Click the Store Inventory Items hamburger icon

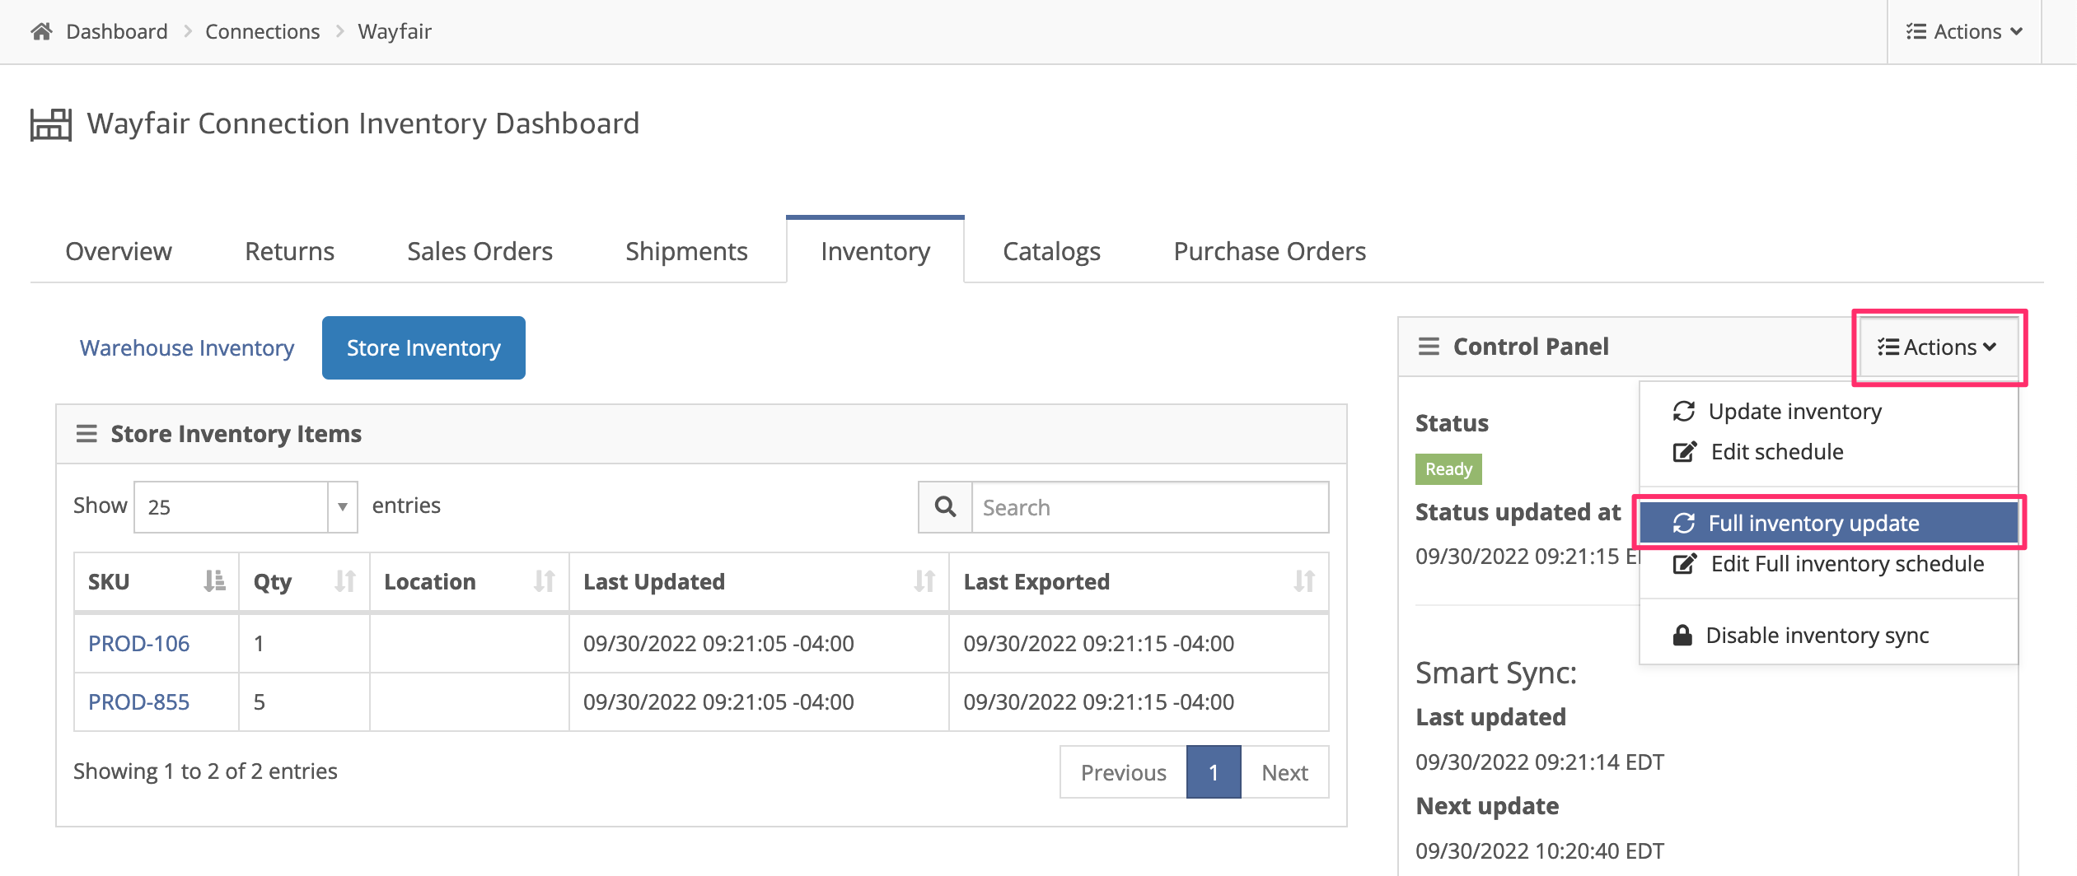tap(87, 434)
